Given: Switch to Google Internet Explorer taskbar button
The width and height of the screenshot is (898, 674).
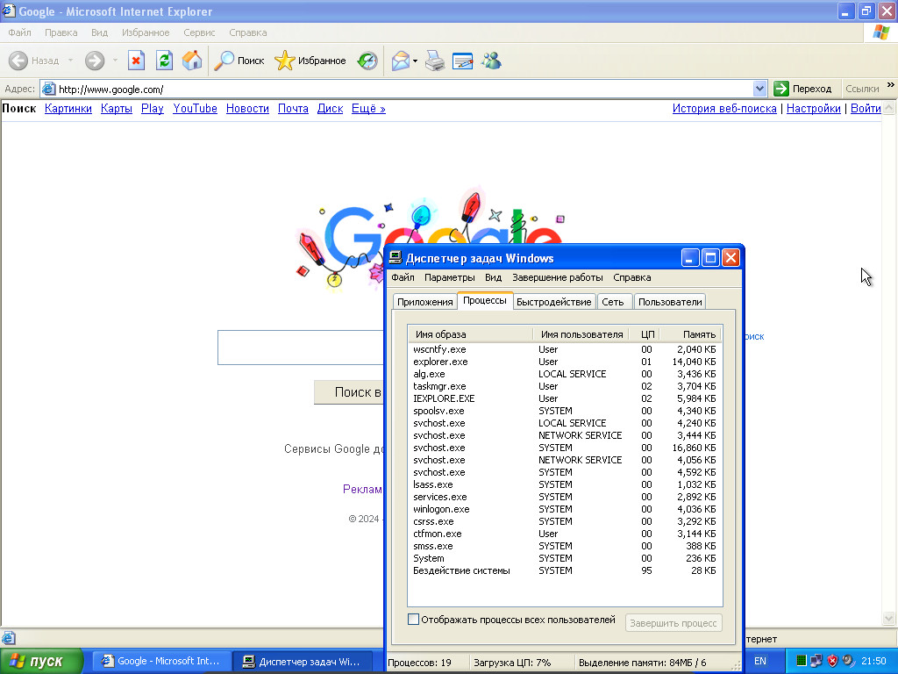Looking at the screenshot, I should tap(162, 662).
